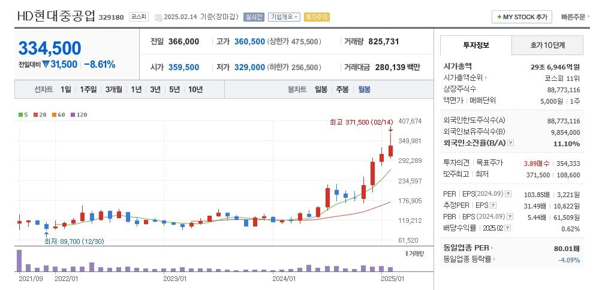Click the 최저 89,700 (12/30) chart marker
Viewport: 599px width, 290px height.
[74, 241]
